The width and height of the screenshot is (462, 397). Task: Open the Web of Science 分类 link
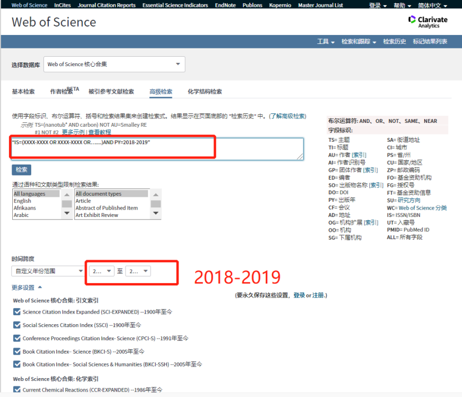click(x=423, y=208)
